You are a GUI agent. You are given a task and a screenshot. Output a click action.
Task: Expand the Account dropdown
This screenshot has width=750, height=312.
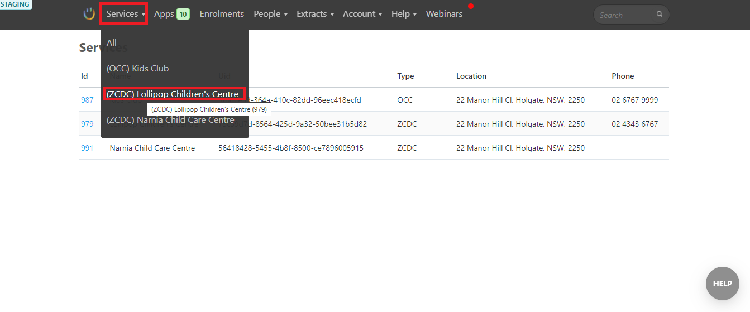coord(362,14)
